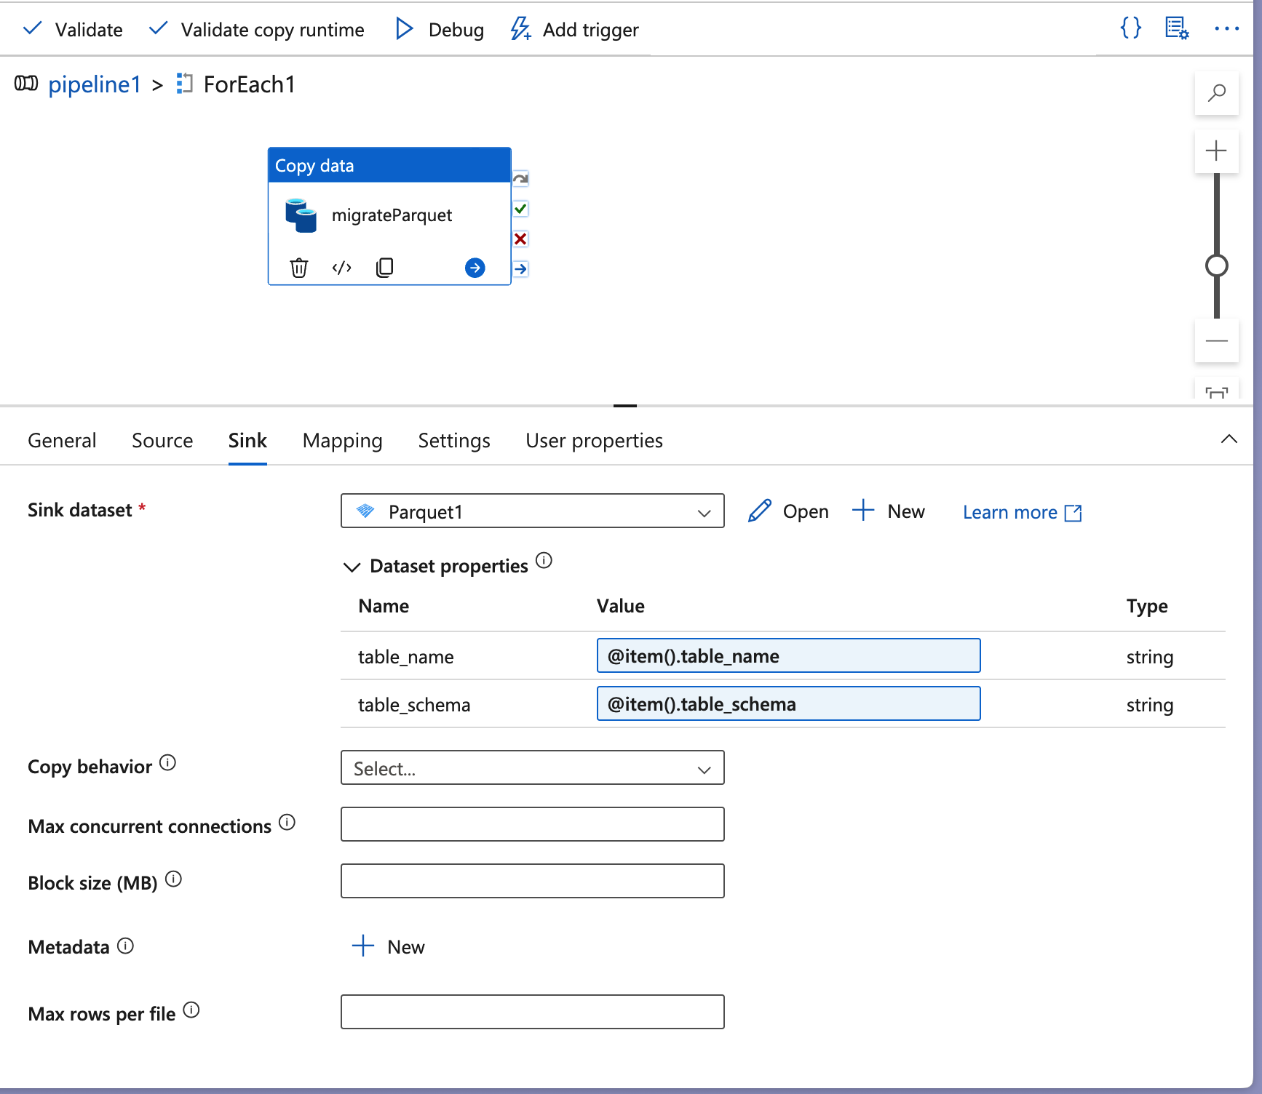
Task: Click the Value column header
Action: click(621, 607)
